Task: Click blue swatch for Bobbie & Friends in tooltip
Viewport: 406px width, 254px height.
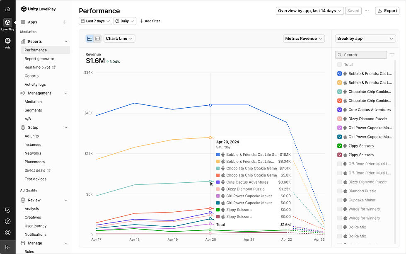Action: pos(218,155)
